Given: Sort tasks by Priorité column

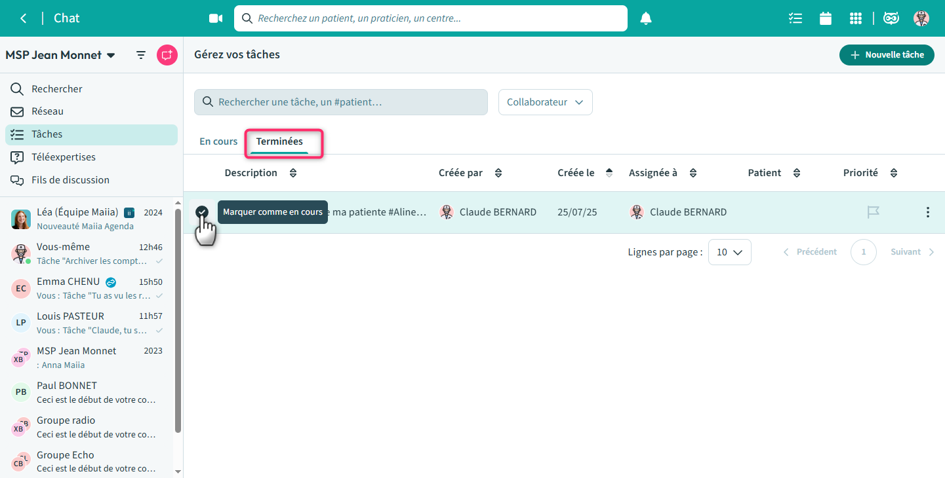Looking at the screenshot, I should coord(893,173).
